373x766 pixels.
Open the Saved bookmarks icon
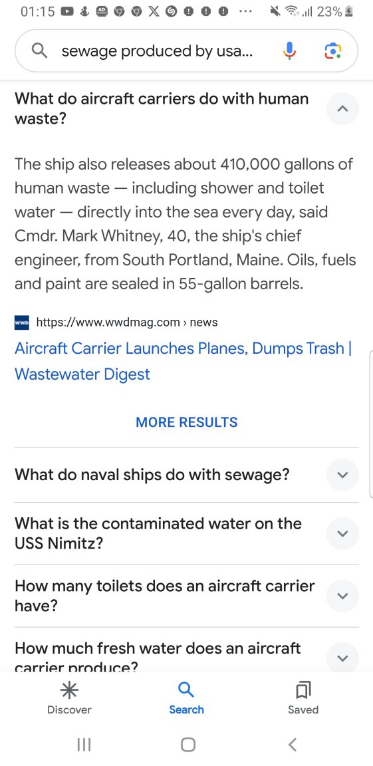(303, 690)
